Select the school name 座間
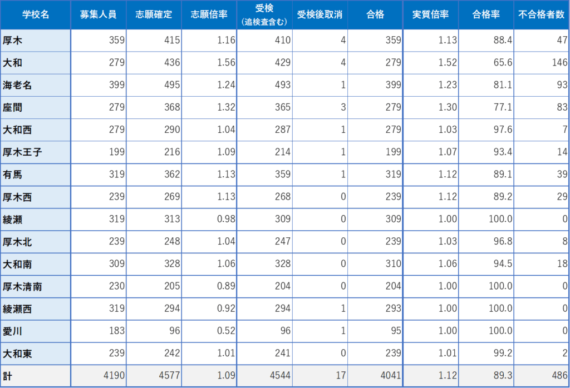The width and height of the screenshot is (570, 388). point(12,107)
